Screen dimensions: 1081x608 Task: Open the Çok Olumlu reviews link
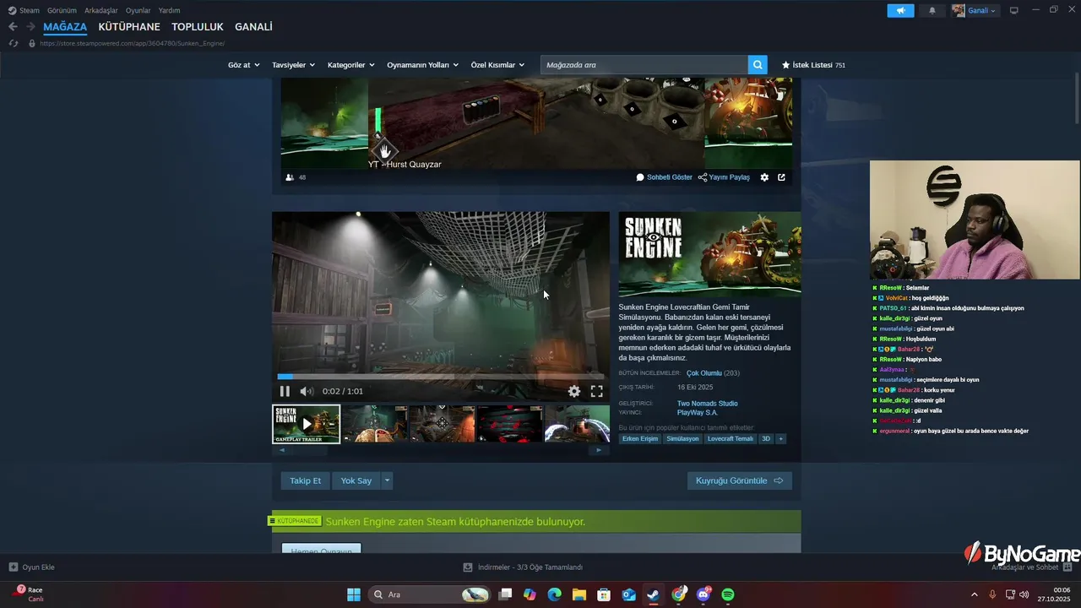pos(703,373)
